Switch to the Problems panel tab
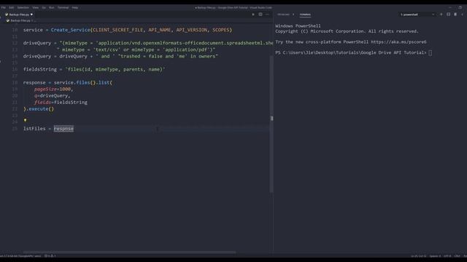The height and width of the screenshot is (262, 467). pos(283,15)
